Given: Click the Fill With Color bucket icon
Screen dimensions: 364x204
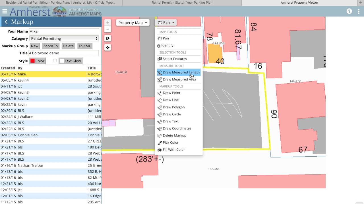Looking at the screenshot, I should 160,150.
